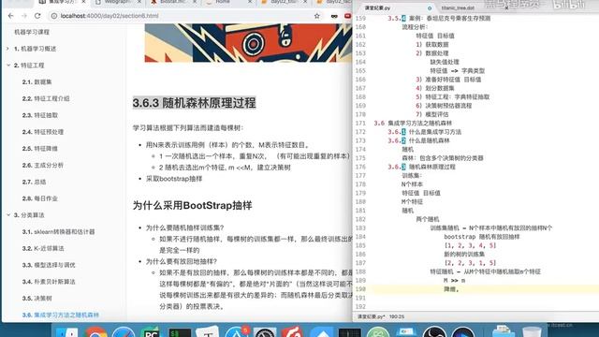Open section 2.1. 数据集

pyautogui.click(x=37, y=81)
